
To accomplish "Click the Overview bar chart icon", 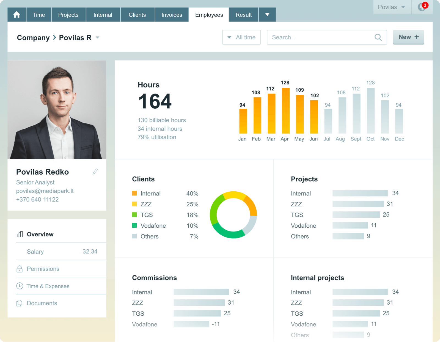I will (20, 234).
